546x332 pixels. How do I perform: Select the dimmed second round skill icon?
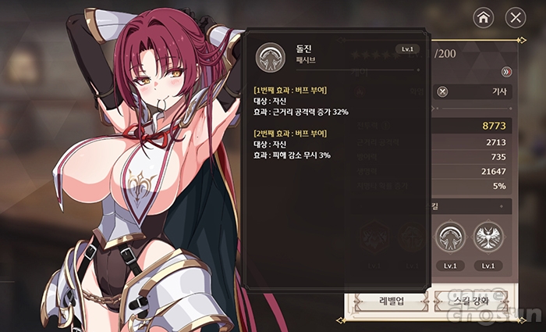click(x=413, y=237)
